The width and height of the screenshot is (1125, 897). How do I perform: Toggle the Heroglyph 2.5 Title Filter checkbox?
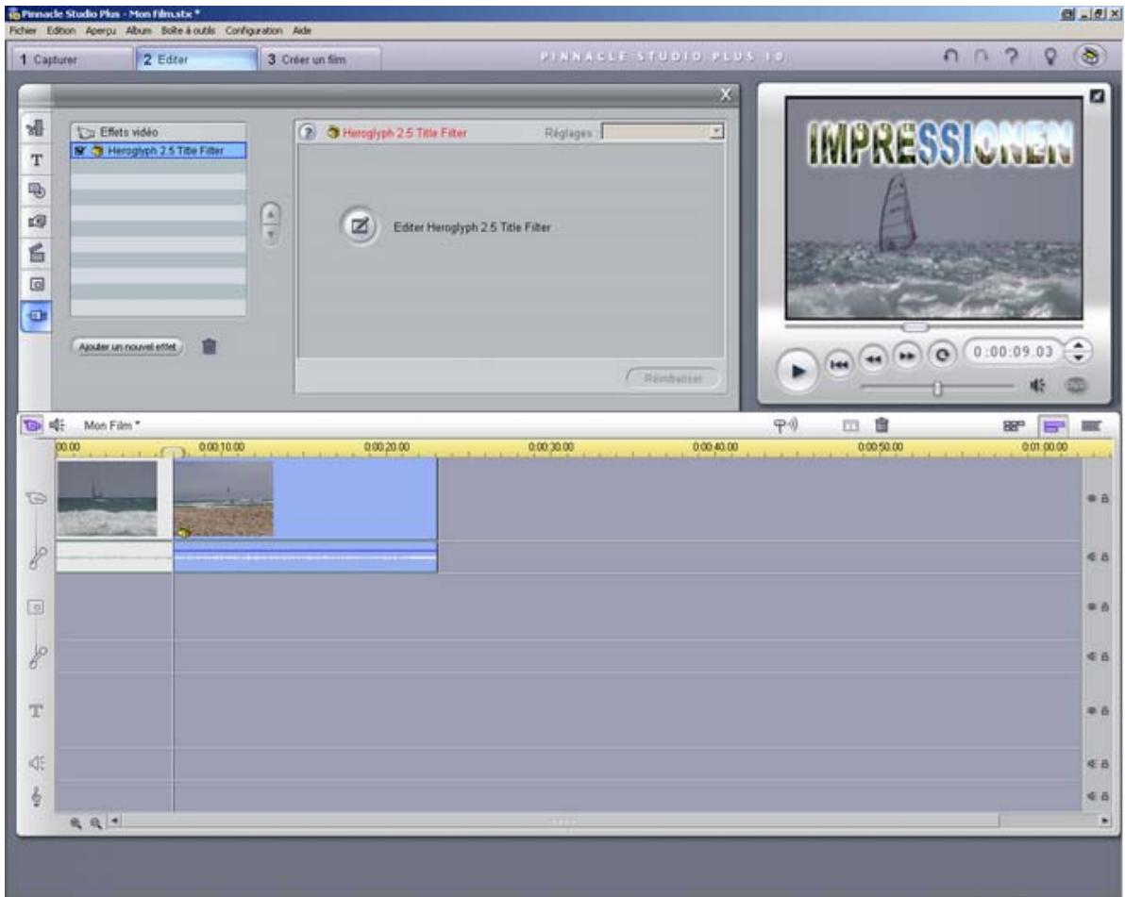tap(79, 151)
